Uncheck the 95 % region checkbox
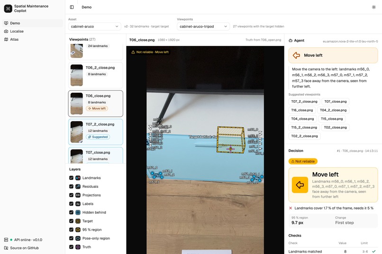The image size is (382, 254). coord(71,230)
